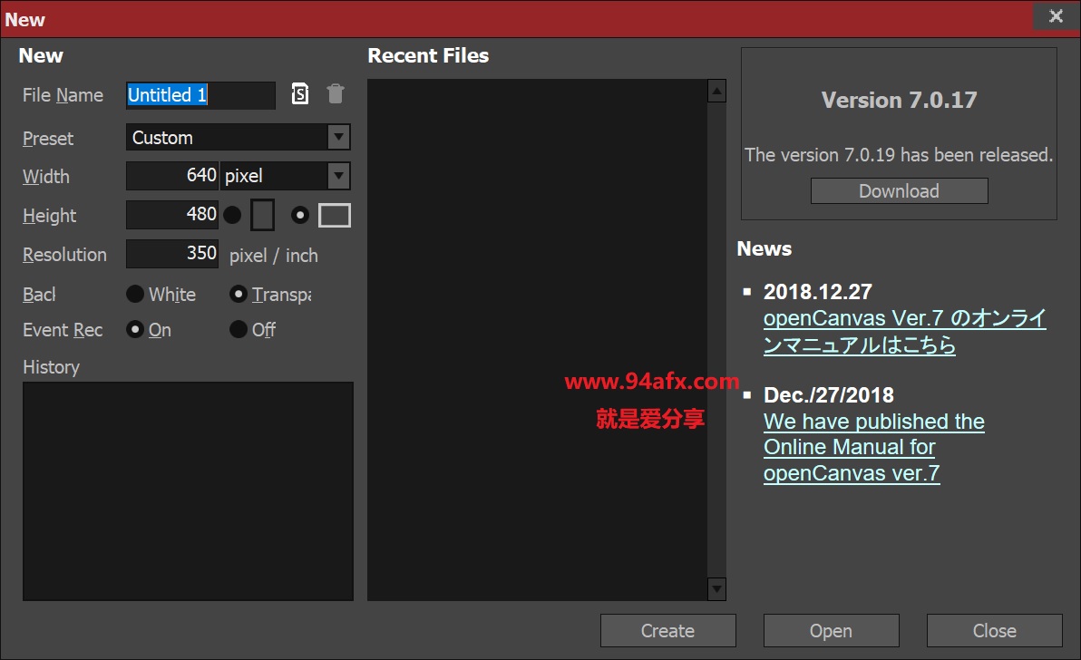Image resolution: width=1081 pixels, height=660 pixels.
Task: Click the Open button
Action: tap(831, 630)
